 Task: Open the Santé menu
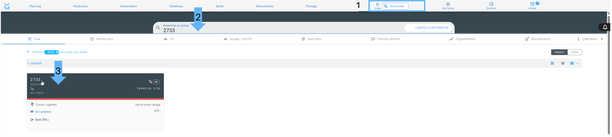[220, 6]
